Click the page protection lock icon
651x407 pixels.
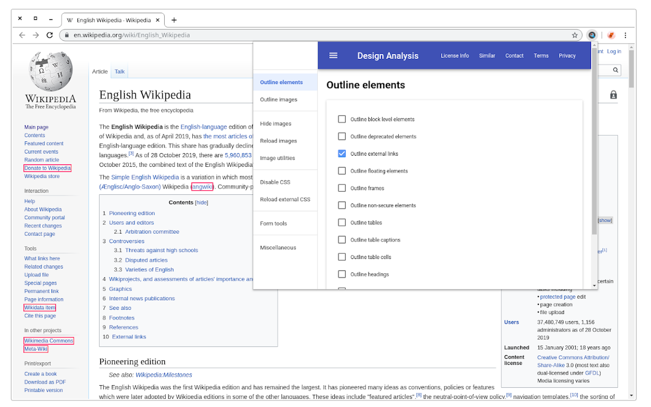[613, 95]
